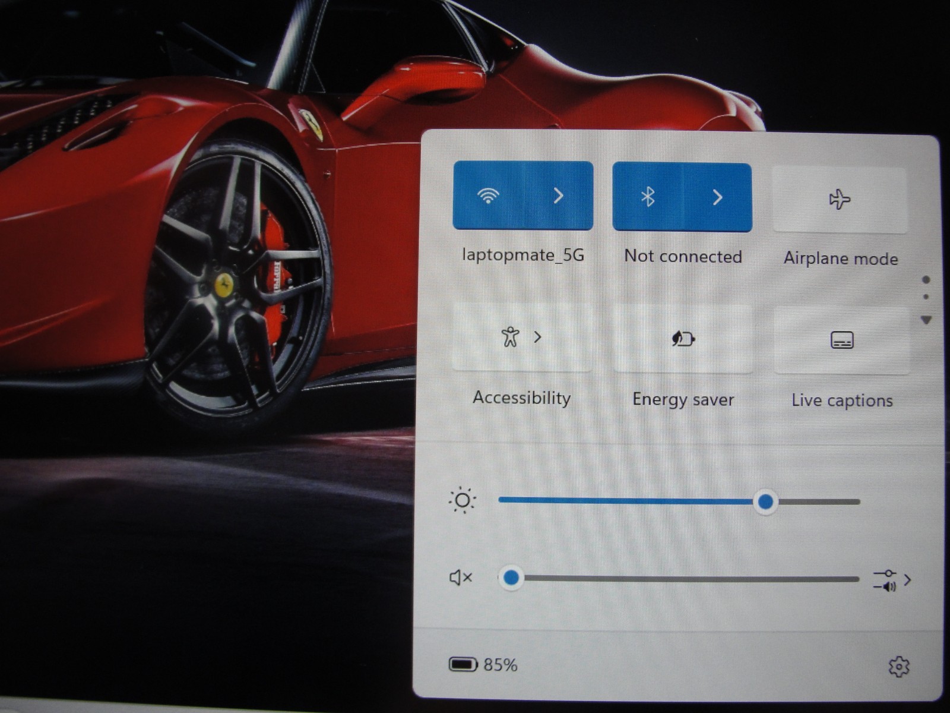Image resolution: width=950 pixels, height=713 pixels.
Task: Open Wi-Fi network list via its chevron
Action: pyautogui.click(x=558, y=195)
